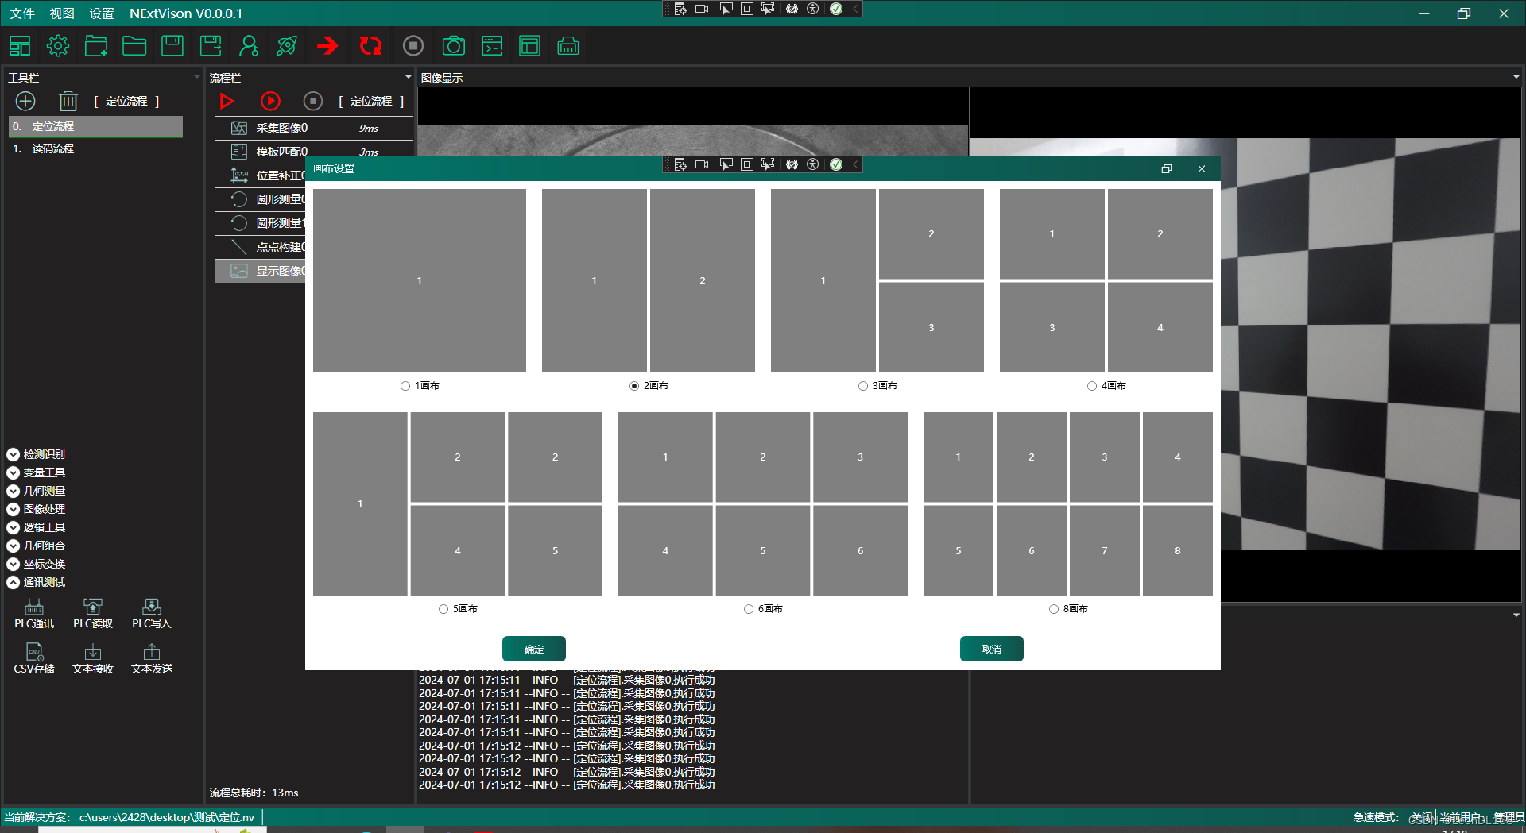Open camera snapshot from the main toolbar

(453, 45)
